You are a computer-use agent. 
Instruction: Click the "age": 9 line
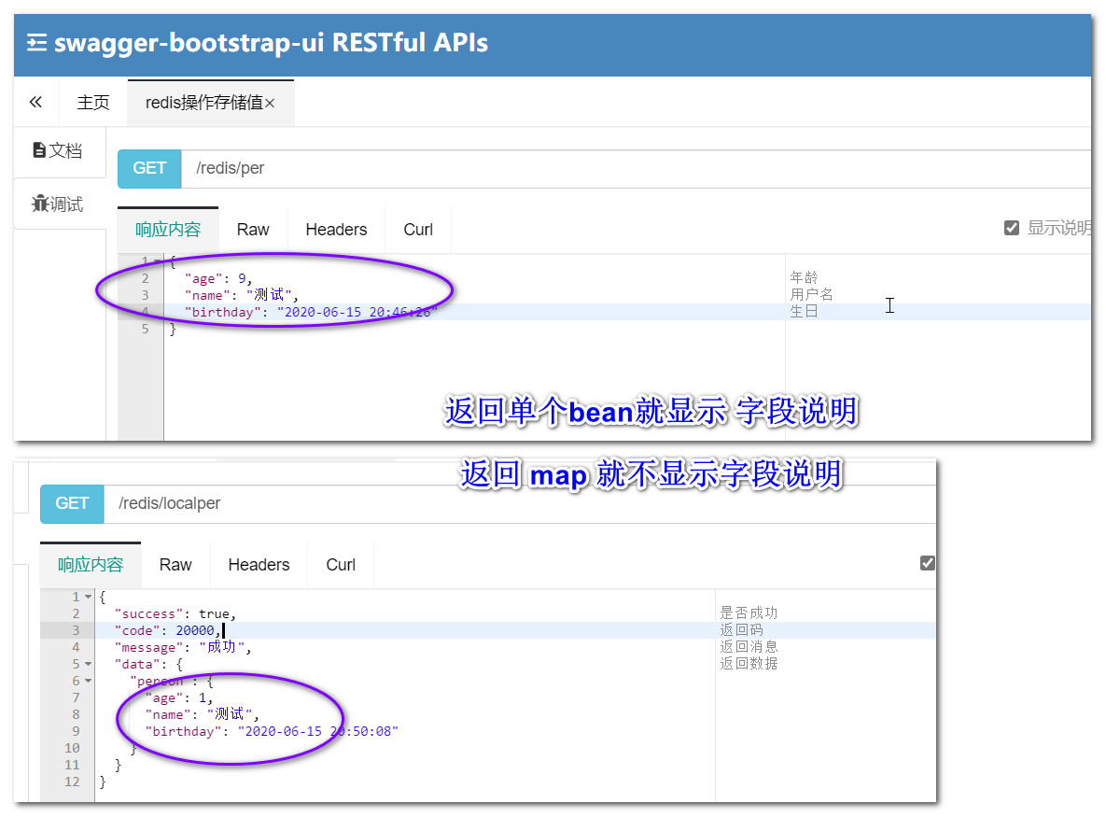pos(218,278)
